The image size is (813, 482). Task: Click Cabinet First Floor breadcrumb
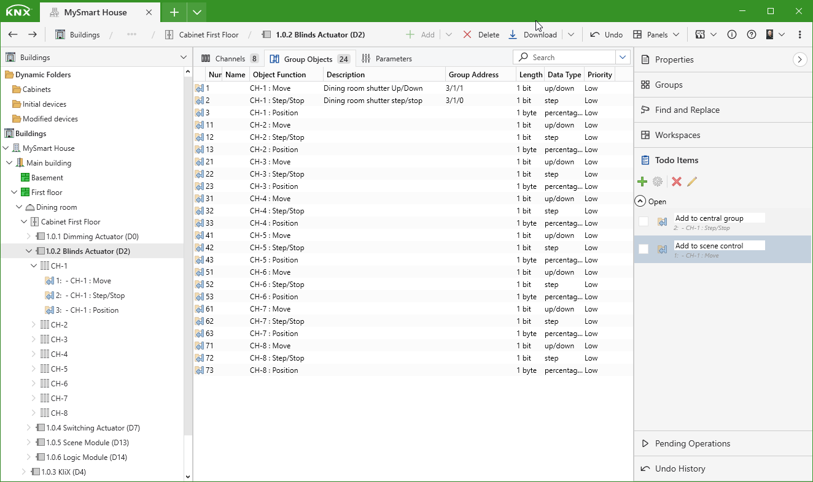coord(202,35)
